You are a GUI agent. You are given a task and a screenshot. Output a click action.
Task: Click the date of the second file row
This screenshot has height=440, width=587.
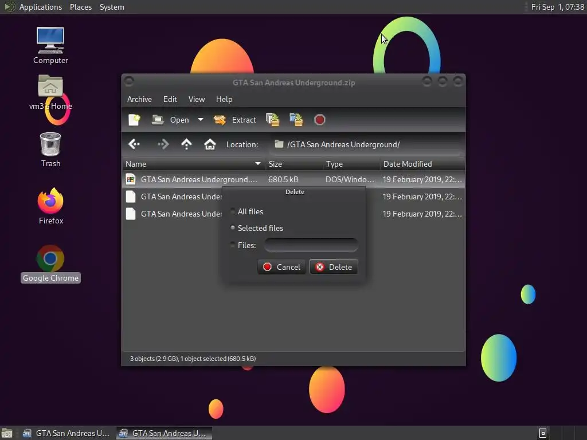coord(422,197)
